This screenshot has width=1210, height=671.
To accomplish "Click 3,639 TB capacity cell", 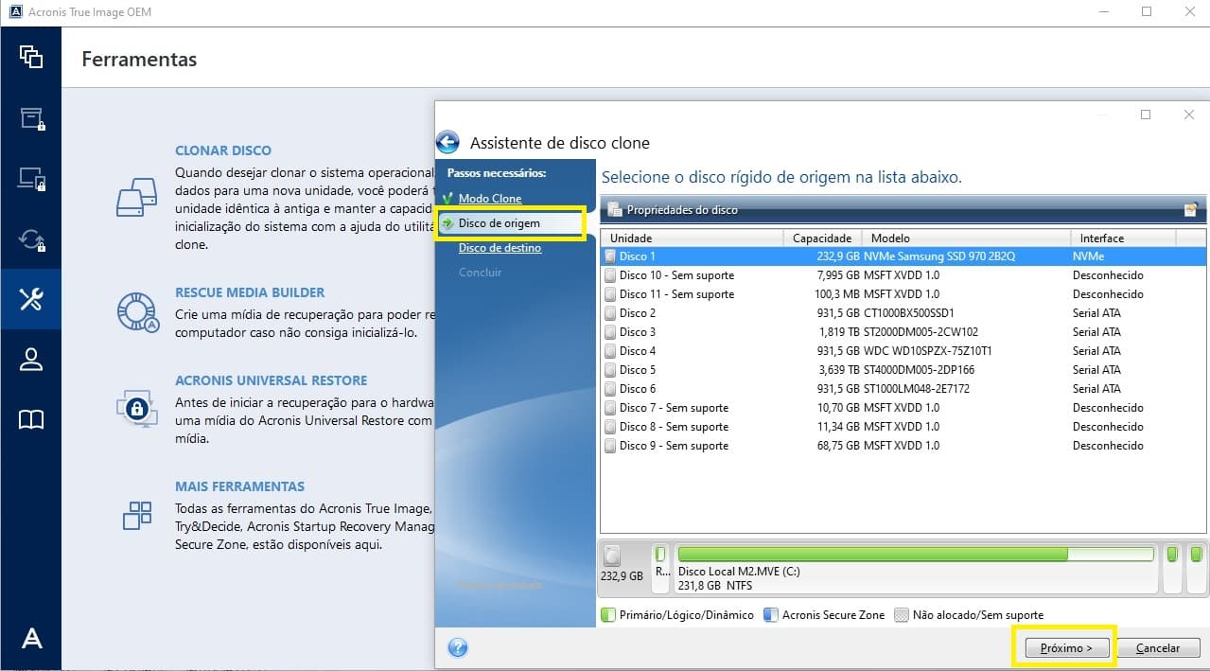I will click(839, 370).
